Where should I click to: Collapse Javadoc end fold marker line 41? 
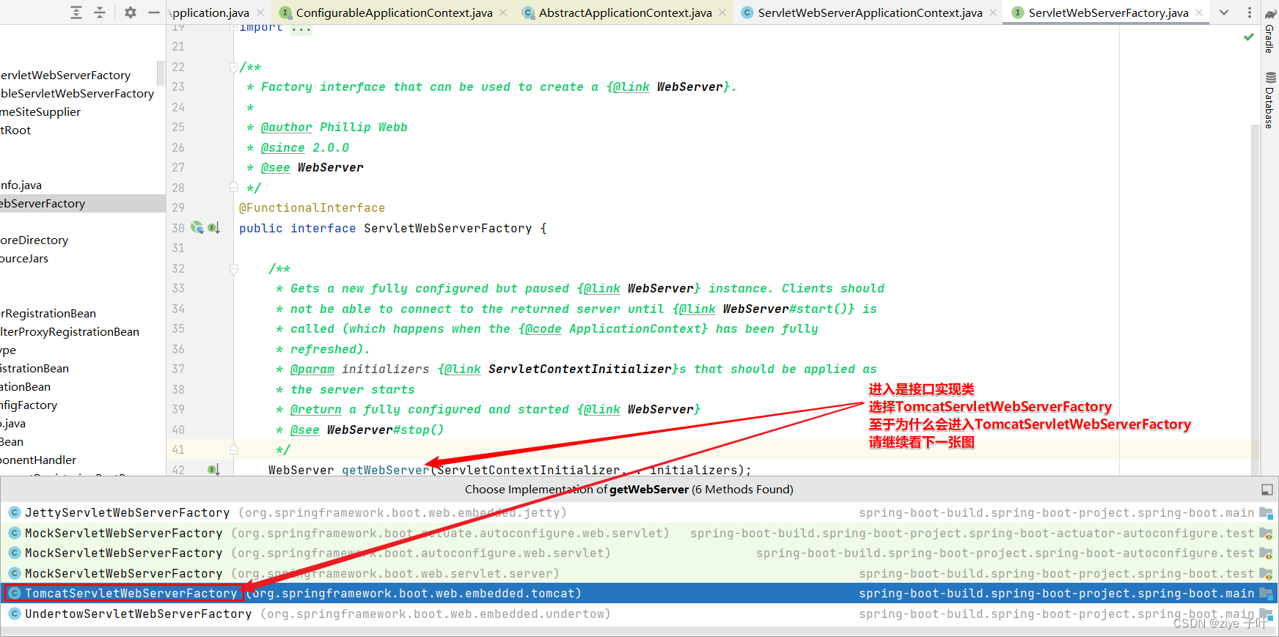[x=233, y=449]
